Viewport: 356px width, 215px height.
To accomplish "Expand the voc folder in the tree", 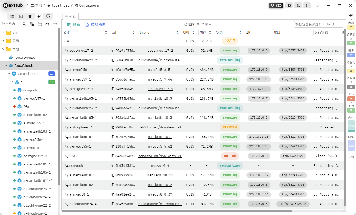I will click(x=4, y=33).
